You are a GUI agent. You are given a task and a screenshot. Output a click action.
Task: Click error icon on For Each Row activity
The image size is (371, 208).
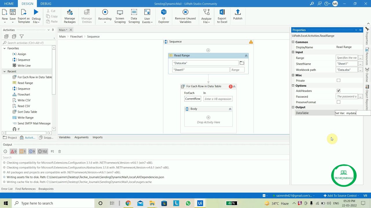click(x=231, y=86)
